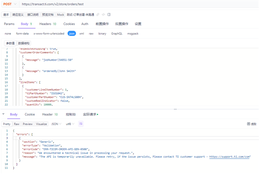The image size is (259, 174).
Task: Click the errorType Validation line
Action: click(42, 145)
